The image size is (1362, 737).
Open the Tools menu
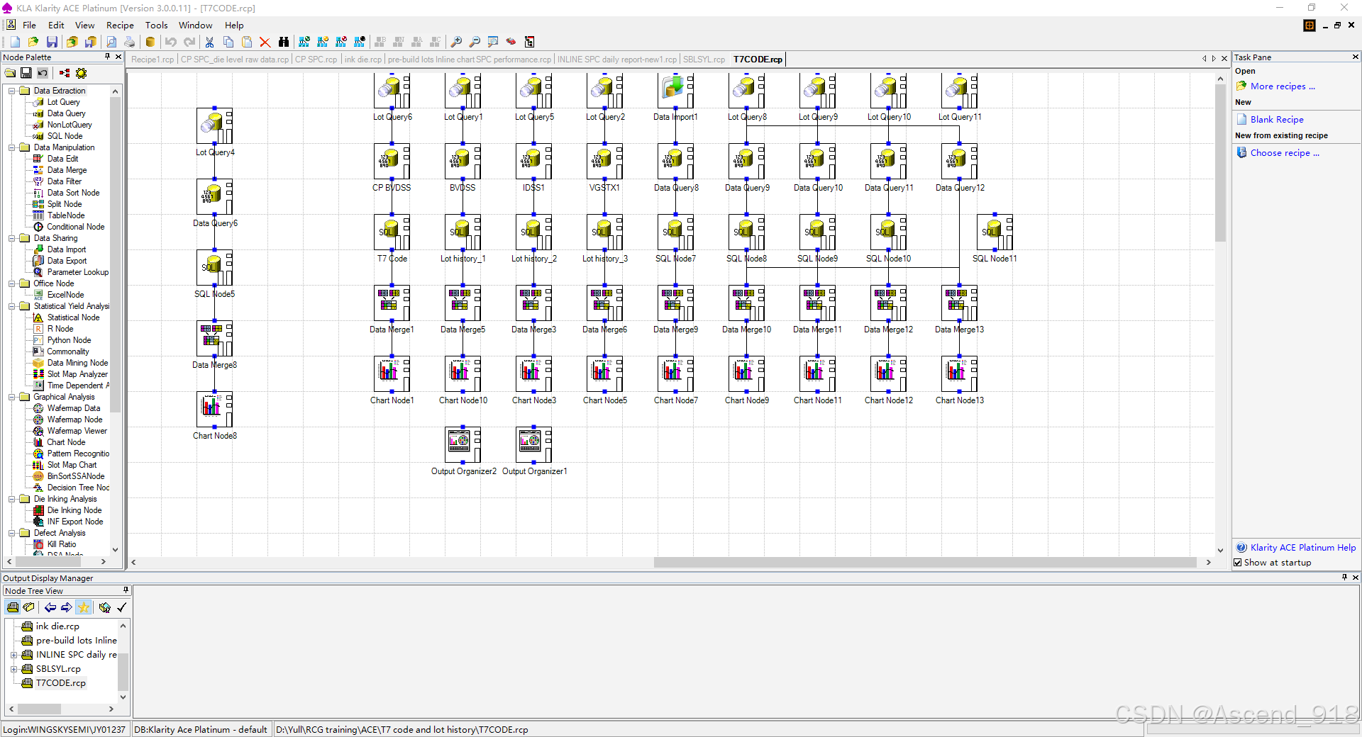(157, 25)
